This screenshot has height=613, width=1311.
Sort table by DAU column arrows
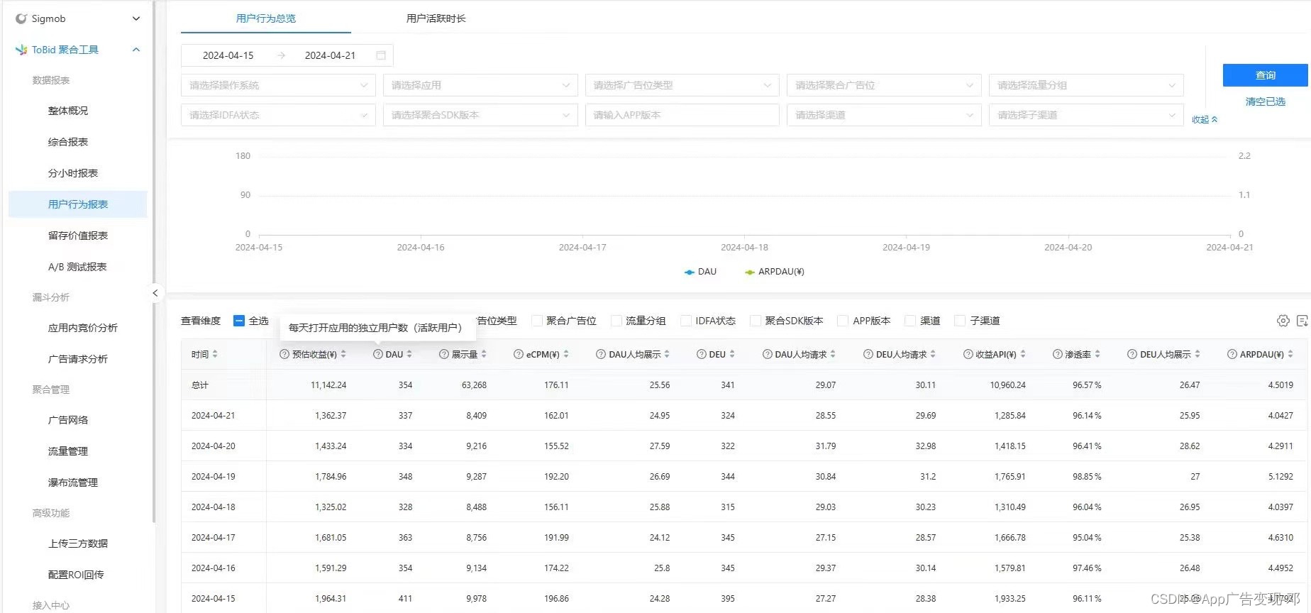point(409,354)
